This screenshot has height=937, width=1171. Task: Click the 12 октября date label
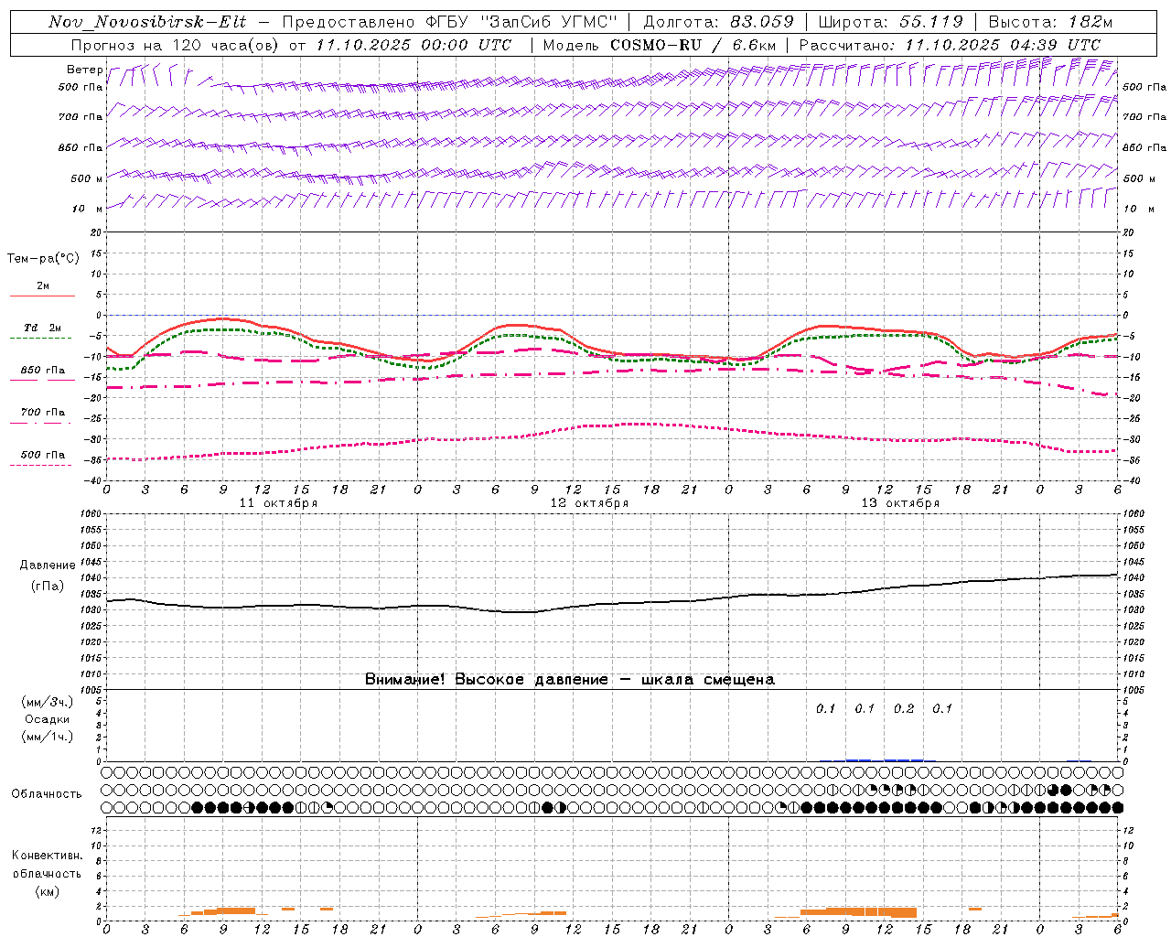click(x=589, y=503)
